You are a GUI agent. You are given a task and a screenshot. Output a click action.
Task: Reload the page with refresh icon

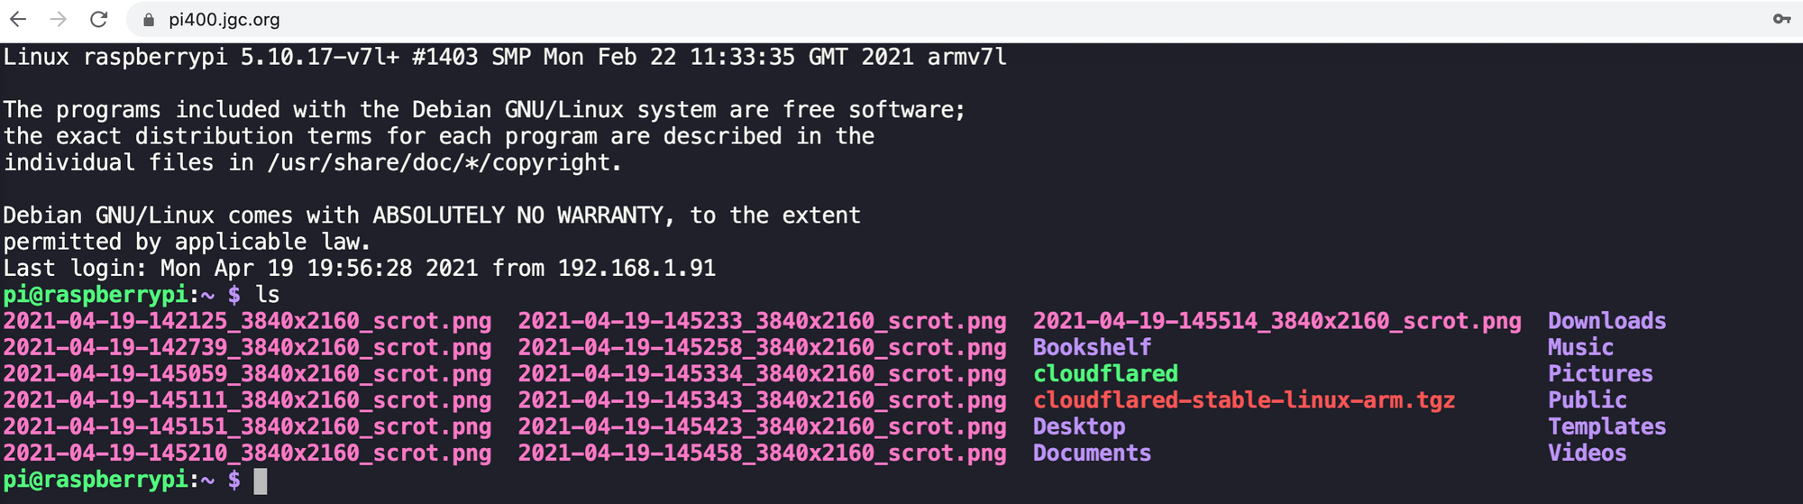pos(99,19)
